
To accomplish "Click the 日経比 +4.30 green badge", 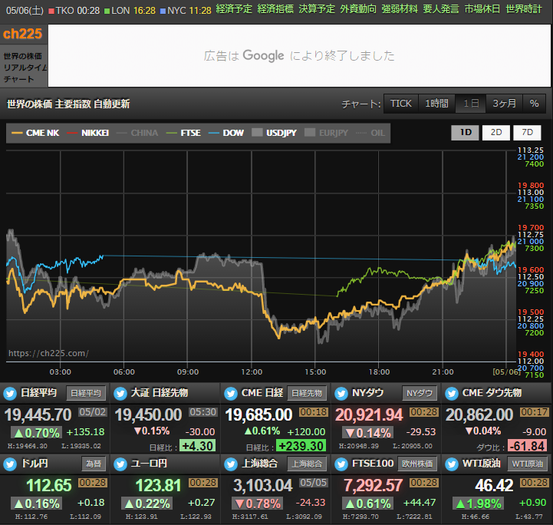I will pyautogui.click(x=197, y=446).
